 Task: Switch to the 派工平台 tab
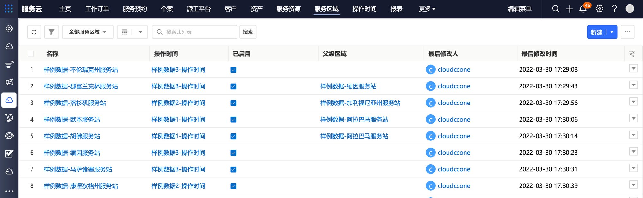(199, 9)
